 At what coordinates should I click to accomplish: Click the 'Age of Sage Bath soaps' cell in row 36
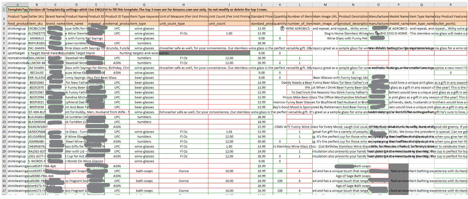pos(353,186)
